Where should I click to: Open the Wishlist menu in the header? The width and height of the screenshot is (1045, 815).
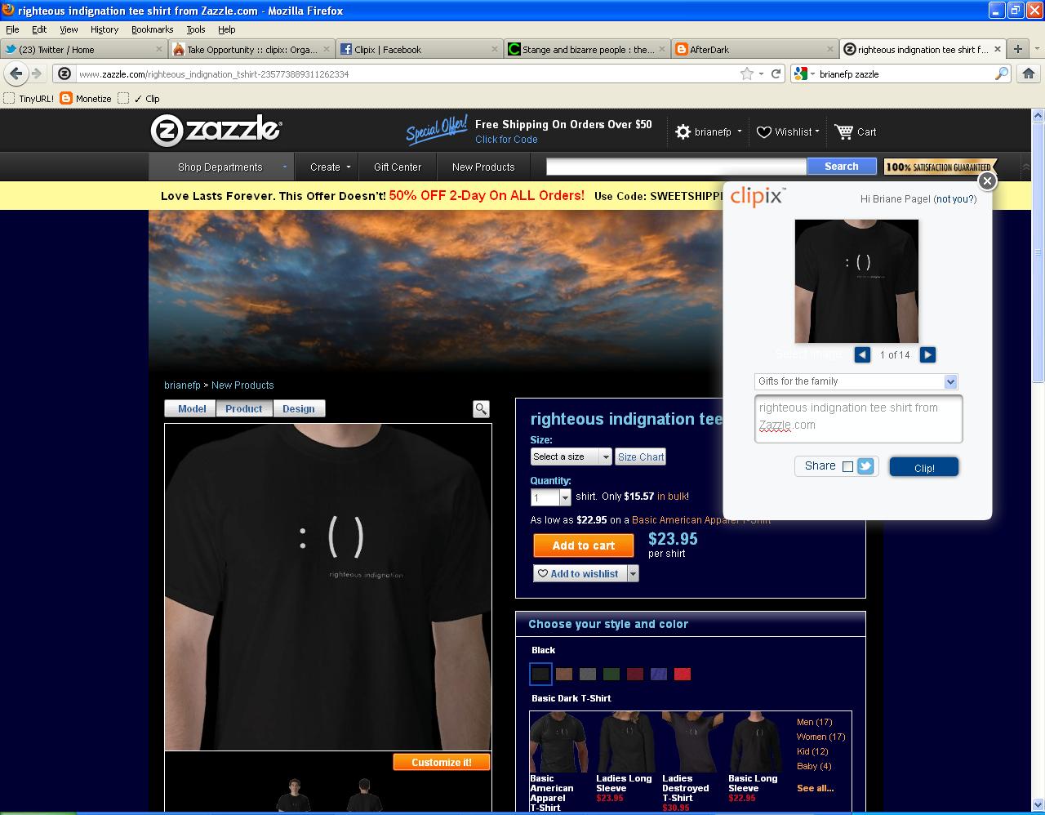788,131
